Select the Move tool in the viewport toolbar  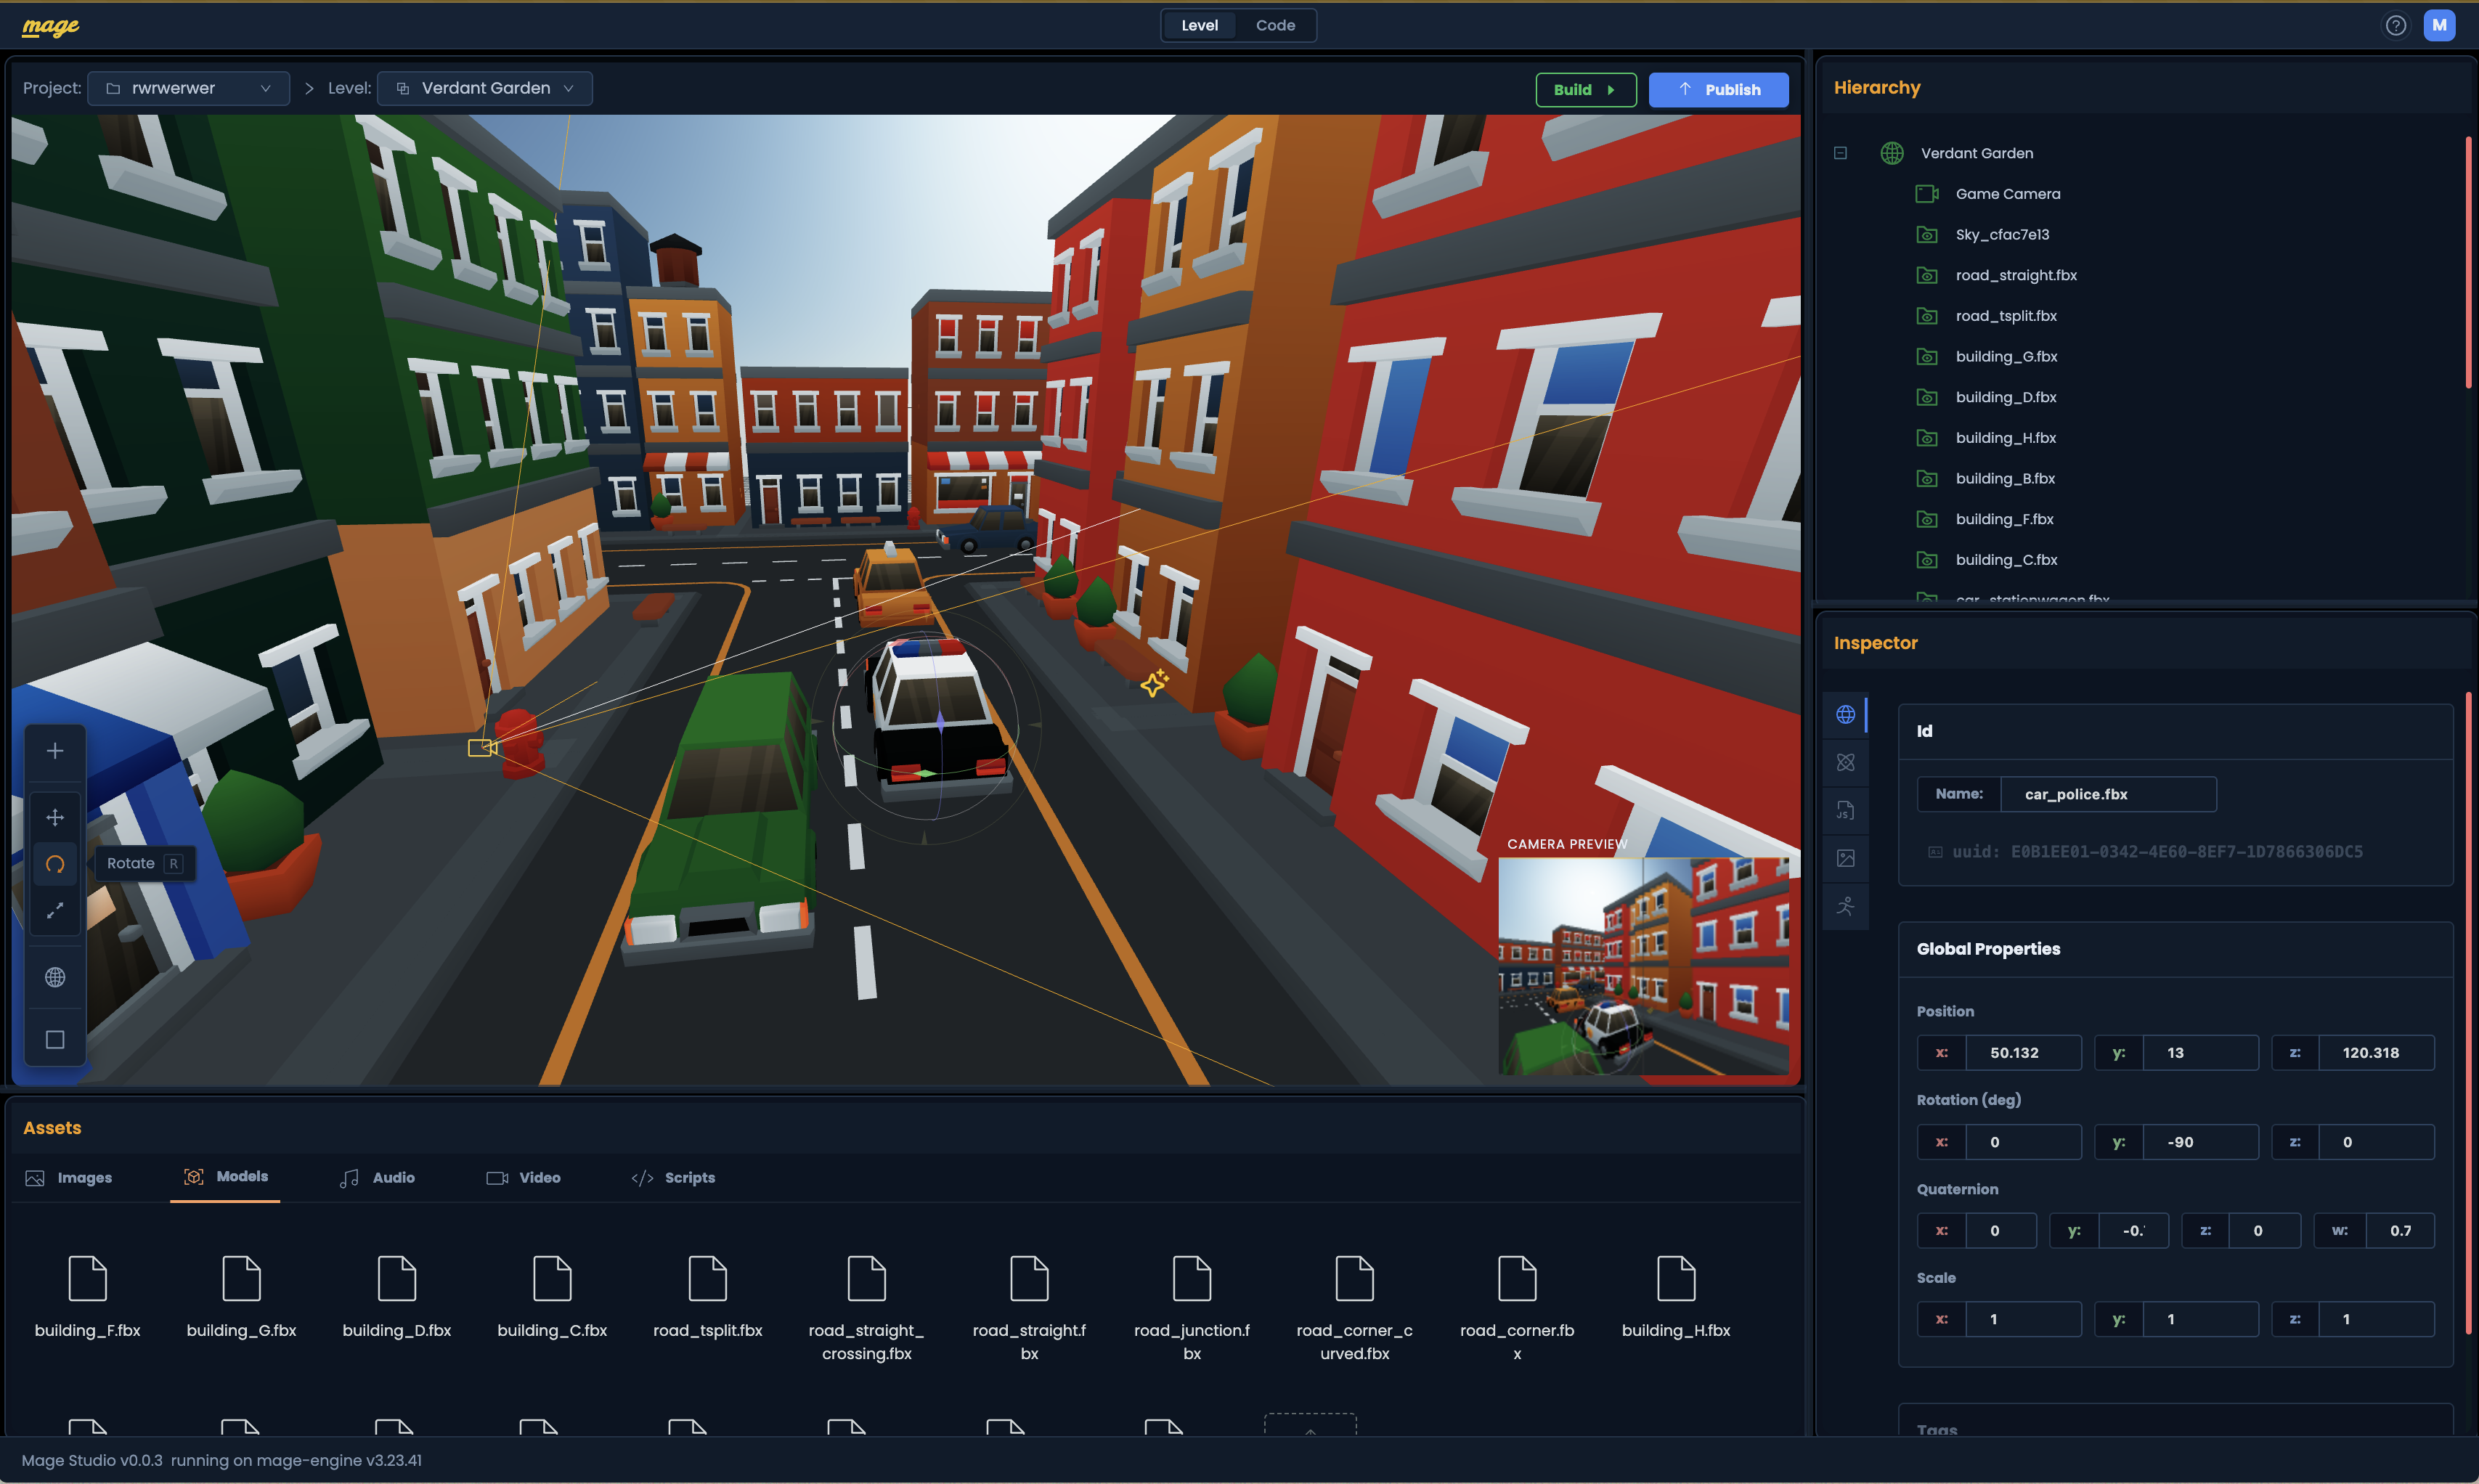coord(55,816)
